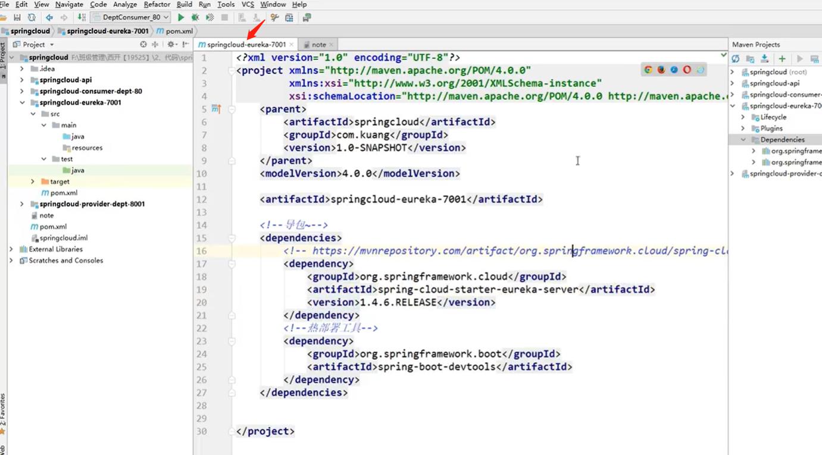Expand springcloud-consumer-dept-80 in Project tree

point(22,91)
